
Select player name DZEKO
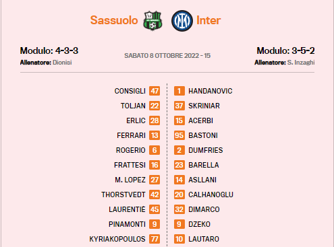pos(199,224)
